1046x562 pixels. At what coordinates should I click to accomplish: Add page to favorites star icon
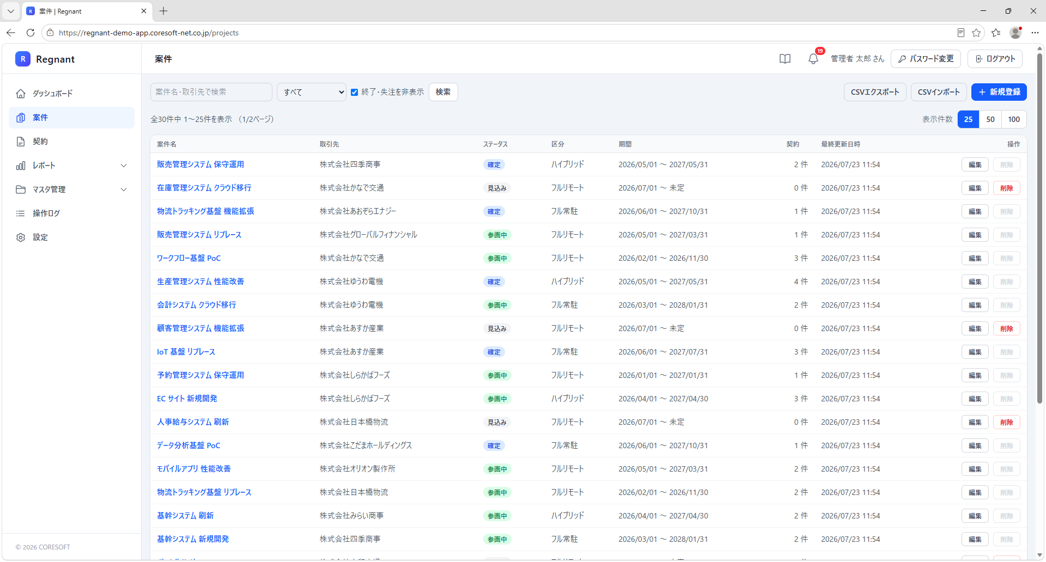976,33
